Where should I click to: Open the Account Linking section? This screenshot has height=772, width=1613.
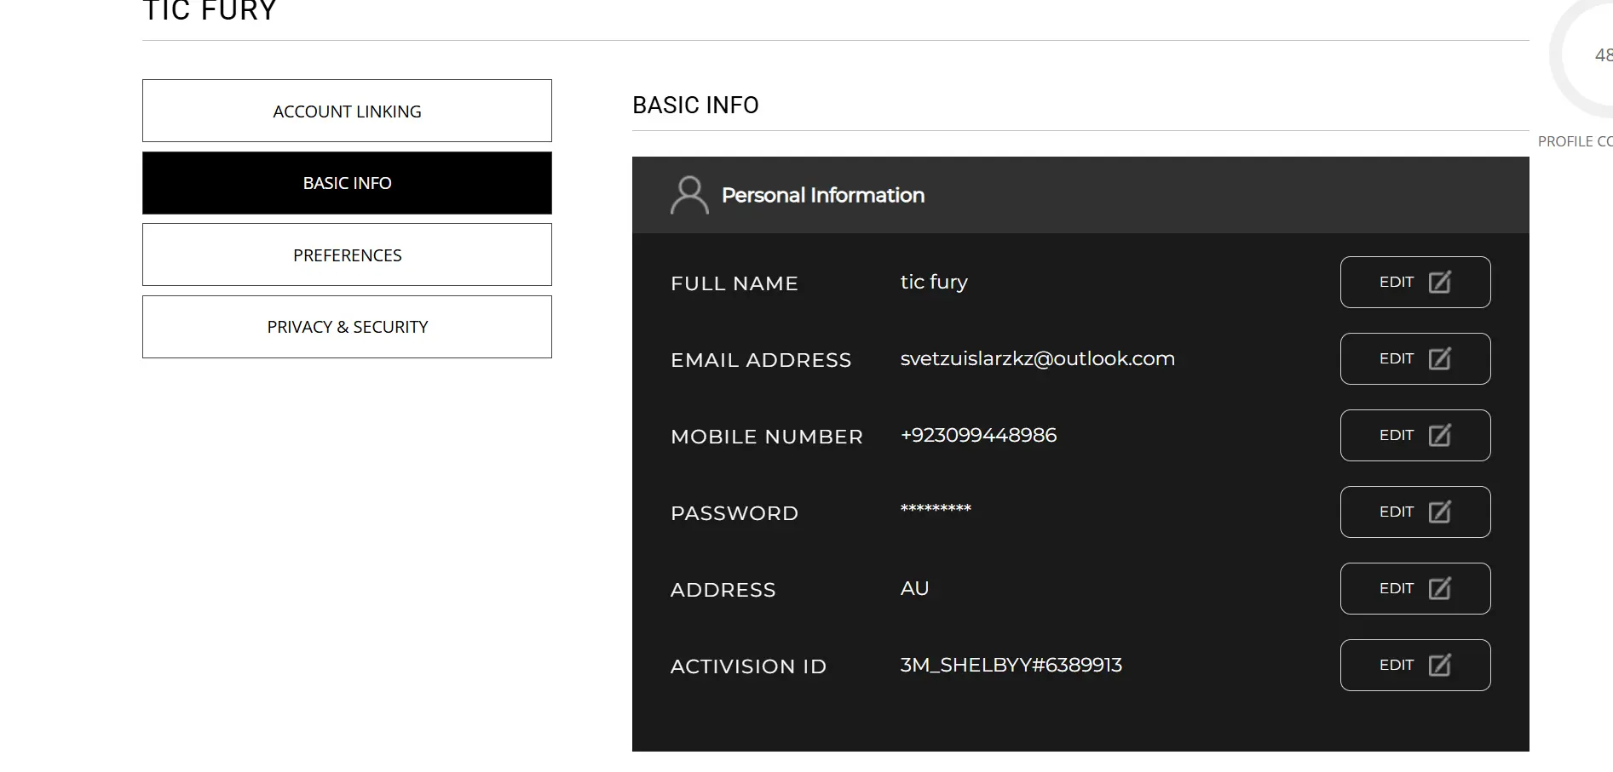click(347, 111)
